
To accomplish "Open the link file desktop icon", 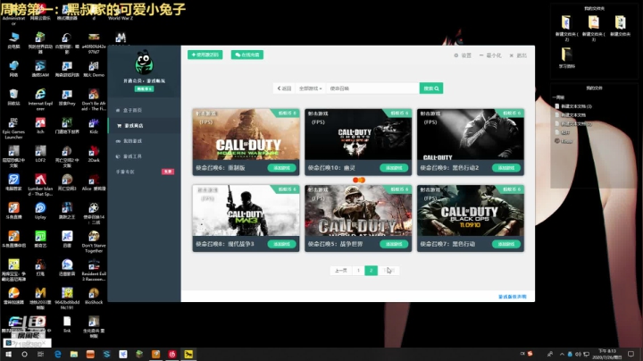I will pos(67,324).
